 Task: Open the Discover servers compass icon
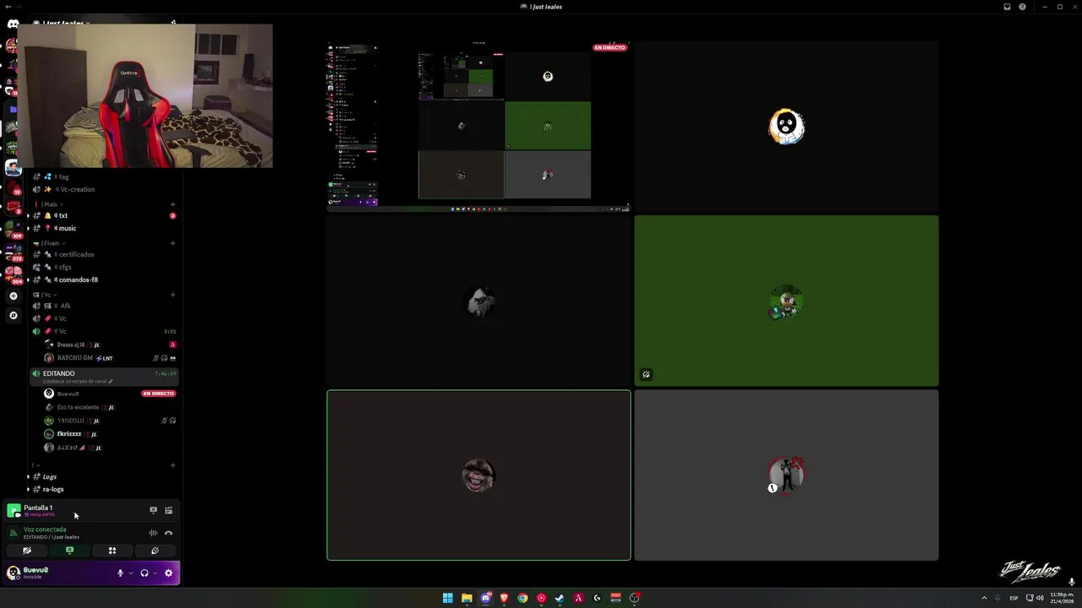(x=13, y=315)
